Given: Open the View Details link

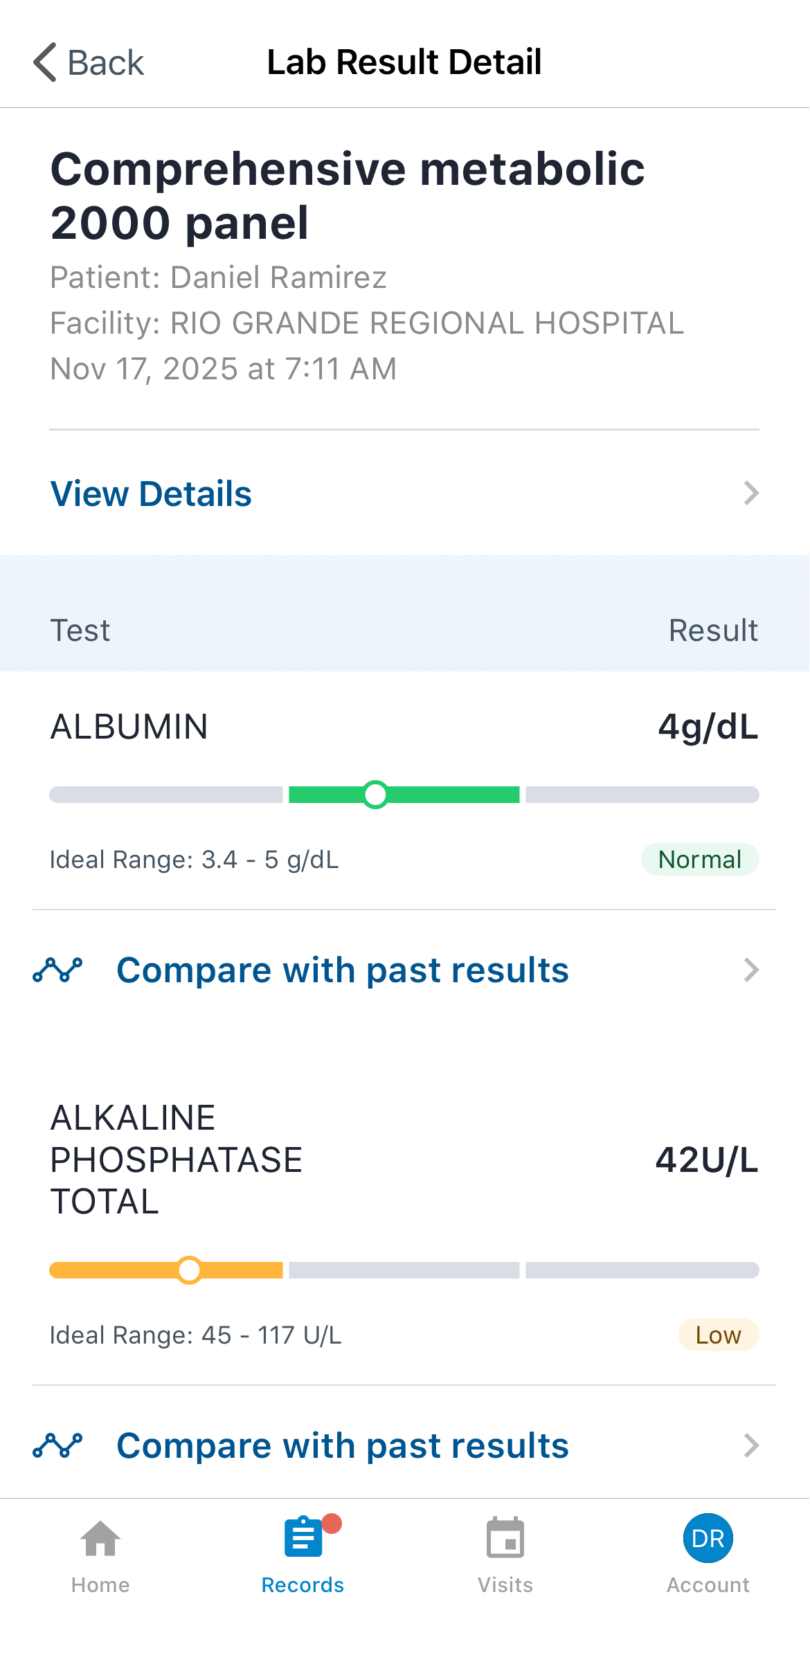Looking at the screenshot, I should (151, 494).
